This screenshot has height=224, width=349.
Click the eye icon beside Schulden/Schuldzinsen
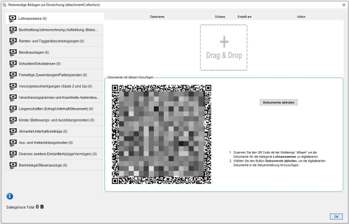tap(13, 64)
